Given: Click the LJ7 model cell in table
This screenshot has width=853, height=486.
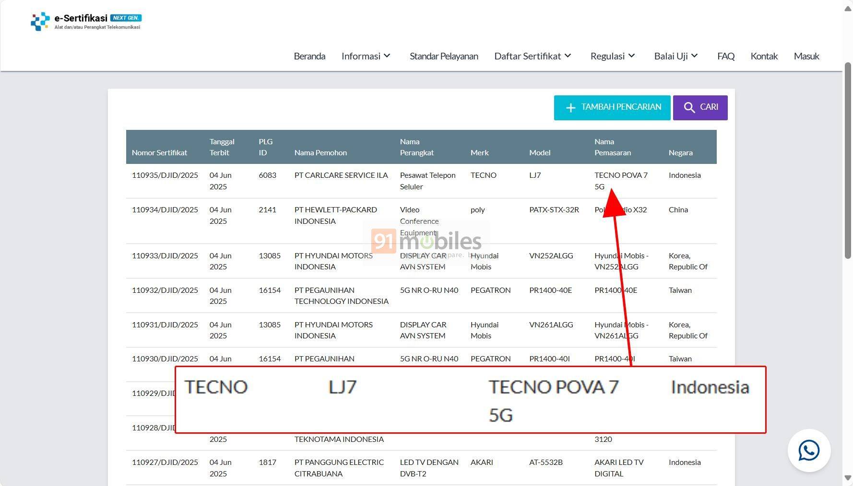Looking at the screenshot, I should pyautogui.click(x=535, y=175).
